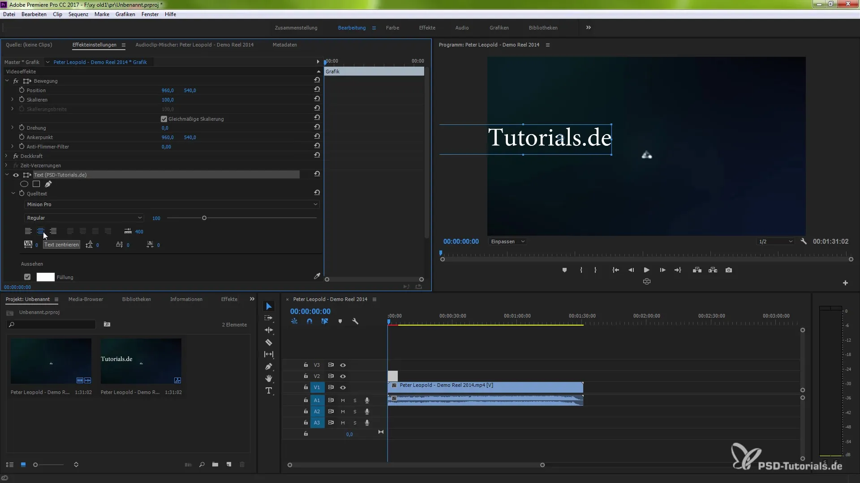This screenshot has width=860, height=483.
Task: Add a marker in Program monitor
Action: click(x=564, y=270)
